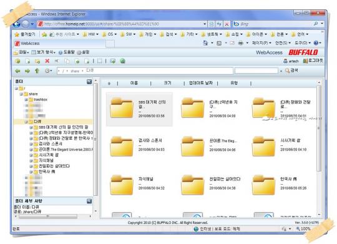Open the 도구(O) menu in IE command bar
This screenshot has height=244, width=337.
pyautogui.click(x=303, y=43)
